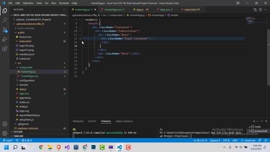Click the Windows Start button
This screenshot has height=152, width=270.
[6, 147]
